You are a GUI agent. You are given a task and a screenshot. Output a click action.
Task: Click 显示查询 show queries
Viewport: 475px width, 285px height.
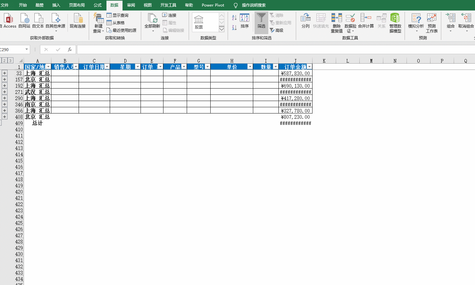tap(118, 15)
